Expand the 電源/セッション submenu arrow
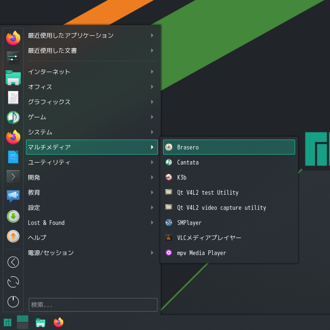Image resolution: width=330 pixels, height=330 pixels. pos(152,253)
